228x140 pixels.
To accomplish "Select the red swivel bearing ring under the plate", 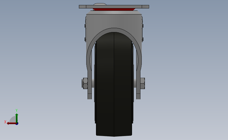I will click(x=114, y=9).
